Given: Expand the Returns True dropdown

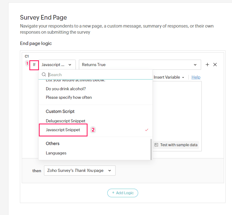Looking at the screenshot, I should (x=140, y=65).
